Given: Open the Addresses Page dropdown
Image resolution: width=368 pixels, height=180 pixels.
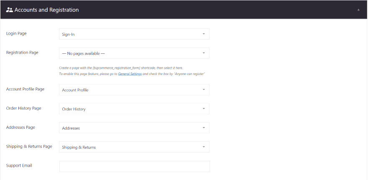Looking at the screenshot, I should 134,128.
